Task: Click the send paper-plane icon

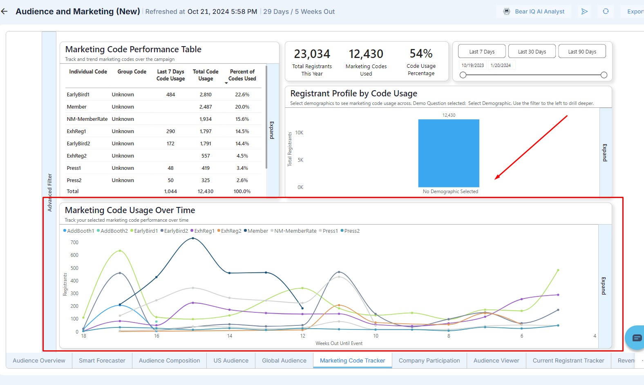Action: point(585,11)
